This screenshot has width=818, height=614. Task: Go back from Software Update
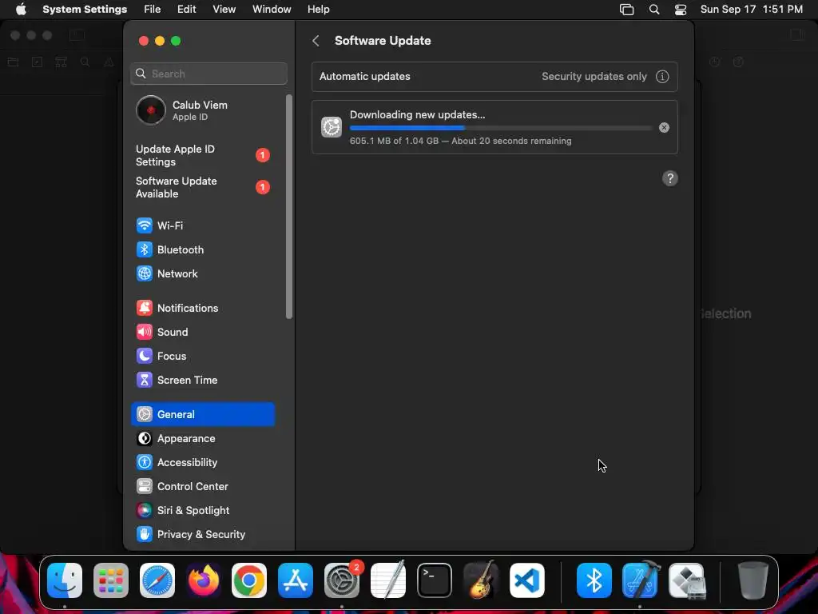(x=316, y=41)
